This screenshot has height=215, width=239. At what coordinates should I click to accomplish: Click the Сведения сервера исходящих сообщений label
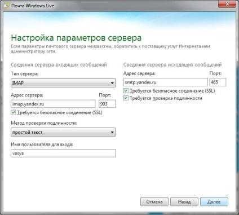172,65
